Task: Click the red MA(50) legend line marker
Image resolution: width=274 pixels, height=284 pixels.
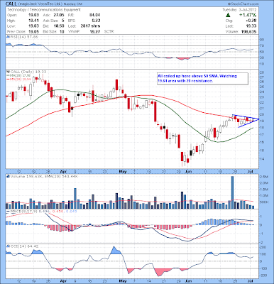Action: click(x=7, y=79)
